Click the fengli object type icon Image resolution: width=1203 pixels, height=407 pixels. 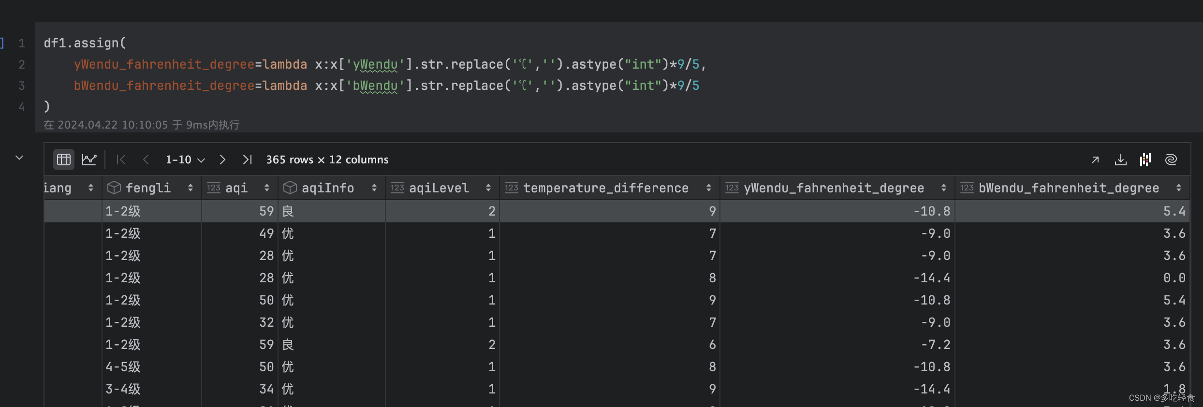[x=114, y=188]
